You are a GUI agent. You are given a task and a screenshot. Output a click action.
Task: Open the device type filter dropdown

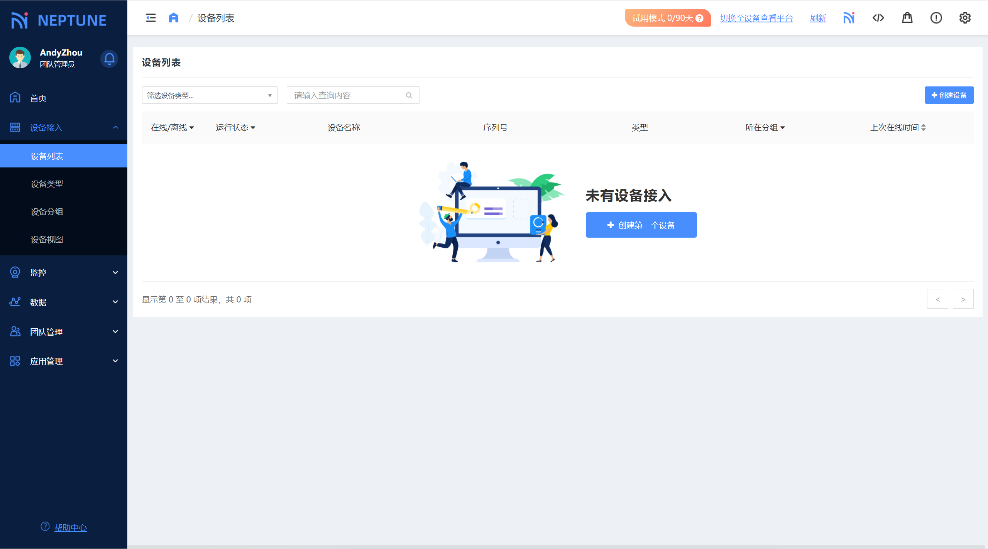point(210,95)
